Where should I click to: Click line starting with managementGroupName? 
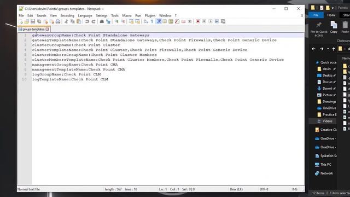75,65
